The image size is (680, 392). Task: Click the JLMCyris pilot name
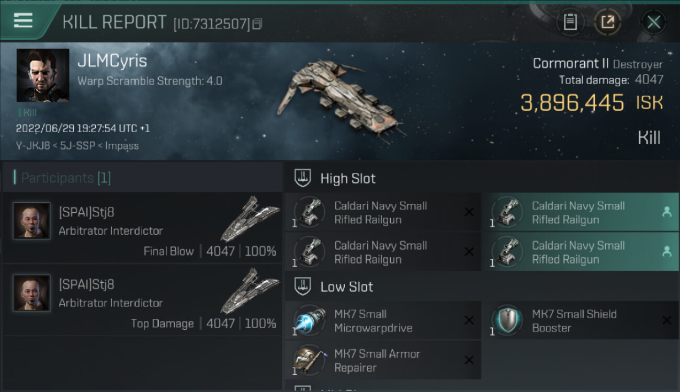click(112, 61)
